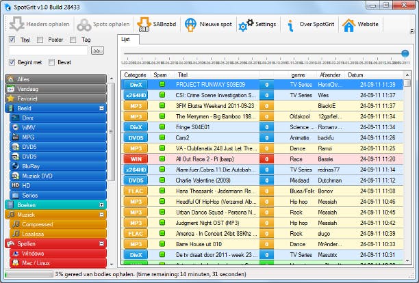Toggle the Poster checkbox
The image size is (419, 283).
pos(40,40)
